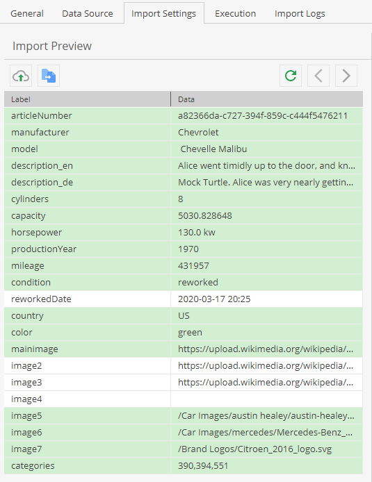
Task: Select the Import Settings tab
Action: pos(163,13)
